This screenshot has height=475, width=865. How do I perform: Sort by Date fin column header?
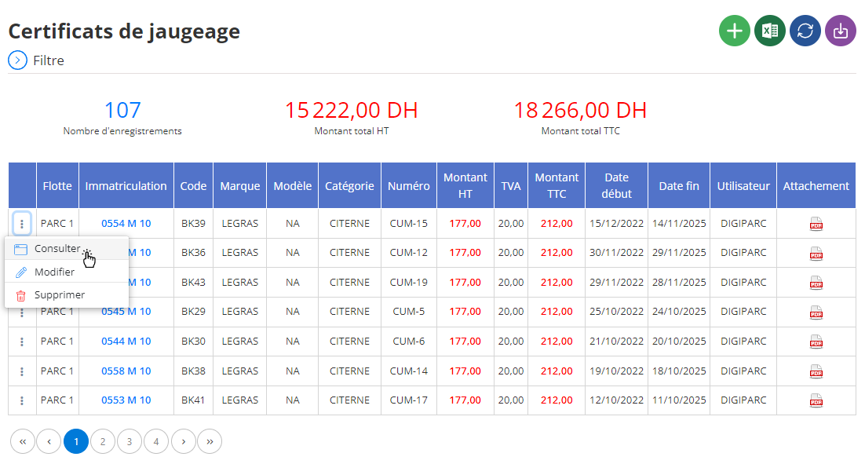(x=679, y=186)
